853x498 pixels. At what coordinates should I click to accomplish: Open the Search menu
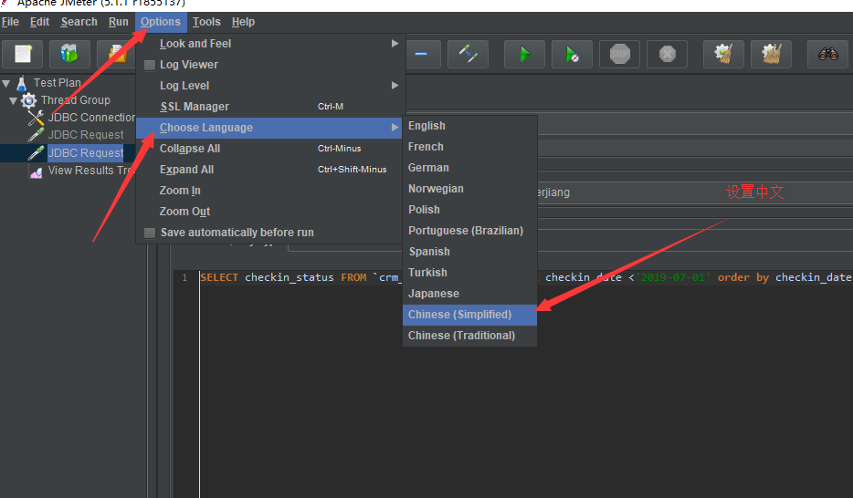pyautogui.click(x=79, y=22)
